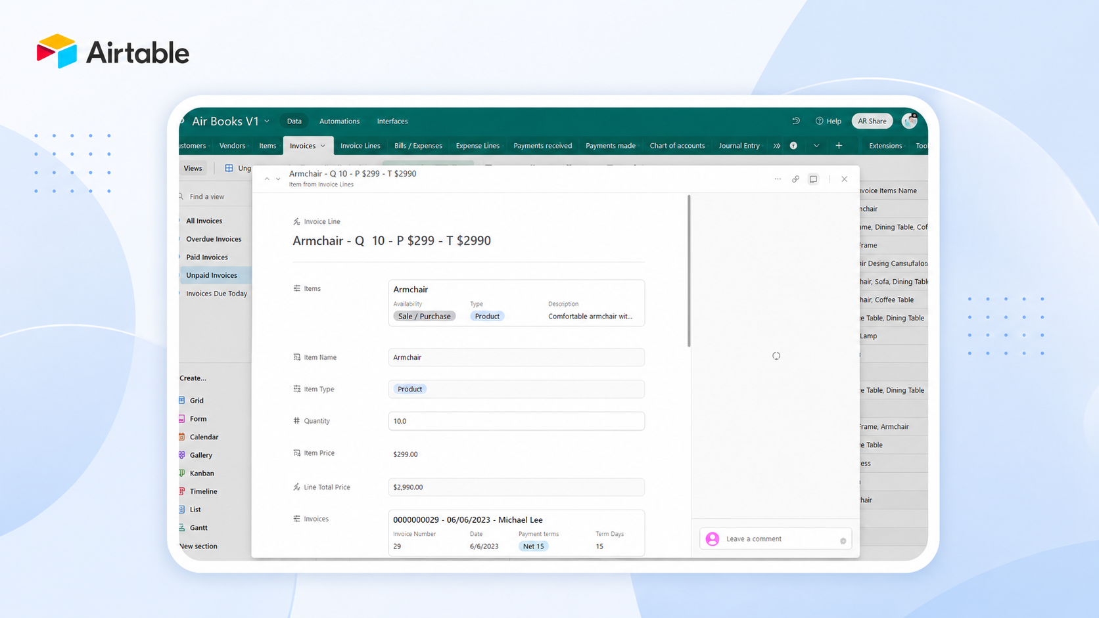
Task: Open the record's more options (three dots)
Action: pos(778,179)
